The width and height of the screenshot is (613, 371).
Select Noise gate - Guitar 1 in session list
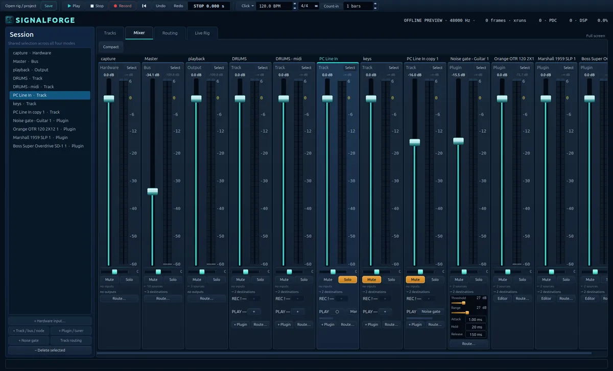tap(50, 120)
